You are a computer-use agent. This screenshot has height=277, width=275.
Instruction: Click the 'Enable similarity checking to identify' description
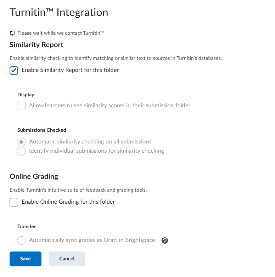(x=116, y=58)
